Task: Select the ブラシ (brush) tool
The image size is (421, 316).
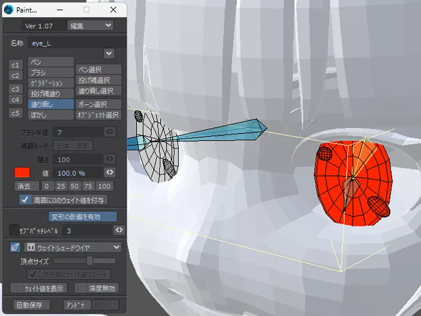Action: pyautogui.click(x=51, y=72)
